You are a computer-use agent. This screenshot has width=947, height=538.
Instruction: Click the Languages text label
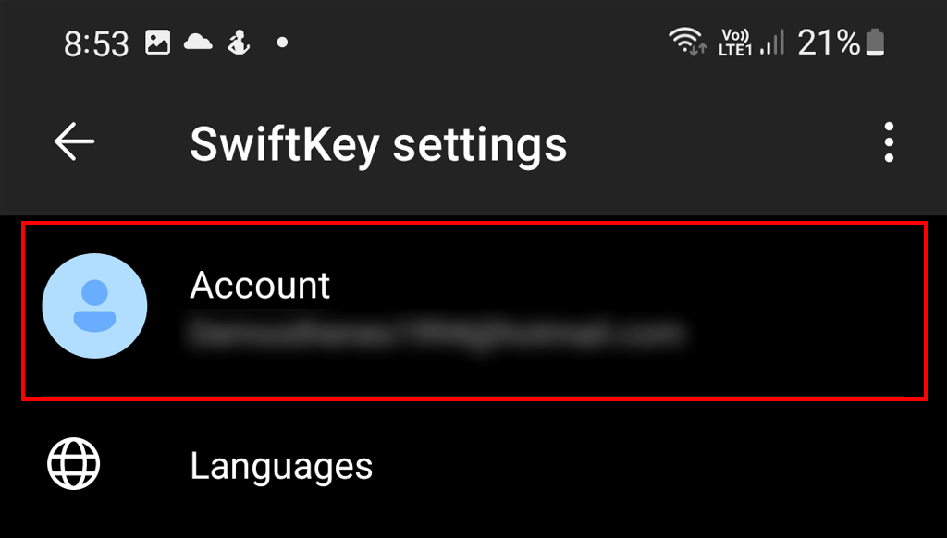click(281, 466)
